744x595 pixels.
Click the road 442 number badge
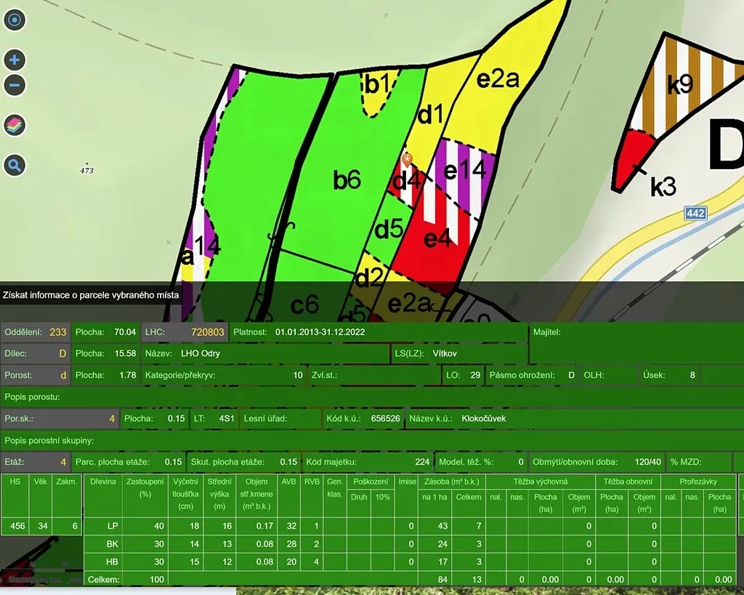coord(695,214)
